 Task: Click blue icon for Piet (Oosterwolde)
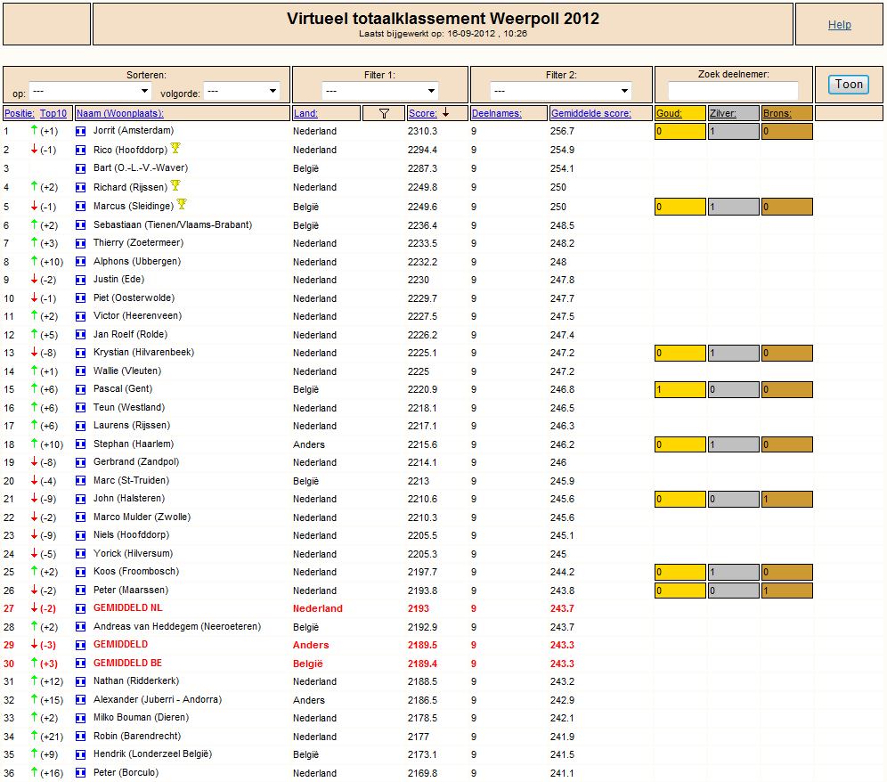pyautogui.click(x=80, y=298)
